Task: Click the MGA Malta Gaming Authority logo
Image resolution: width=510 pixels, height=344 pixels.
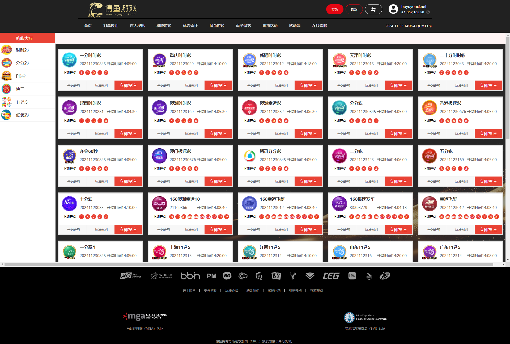Action: [145, 316]
